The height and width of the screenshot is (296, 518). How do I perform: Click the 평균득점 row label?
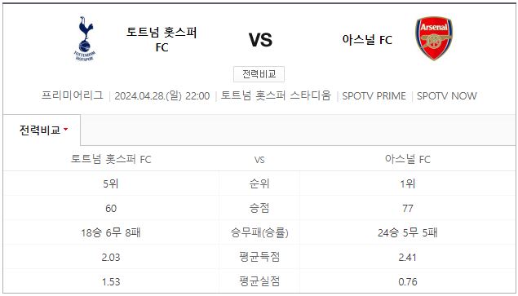click(x=259, y=257)
